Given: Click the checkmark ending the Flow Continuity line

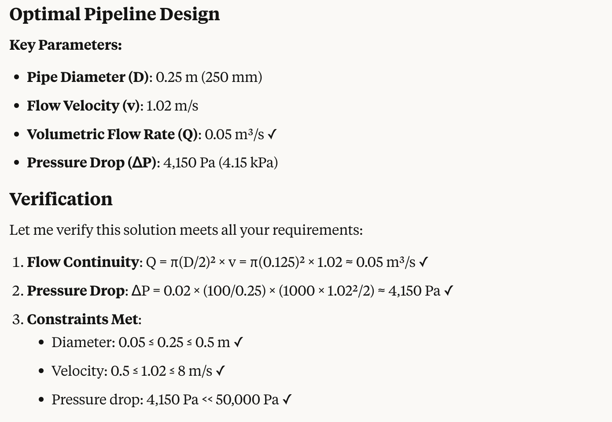Looking at the screenshot, I should [424, 263].
